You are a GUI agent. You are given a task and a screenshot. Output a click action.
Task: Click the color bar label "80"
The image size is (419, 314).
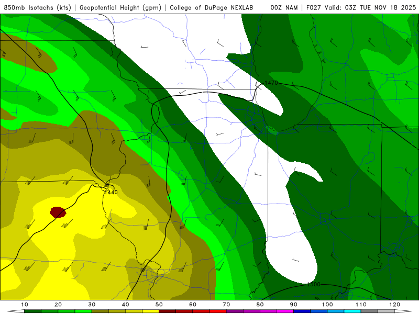260,305
